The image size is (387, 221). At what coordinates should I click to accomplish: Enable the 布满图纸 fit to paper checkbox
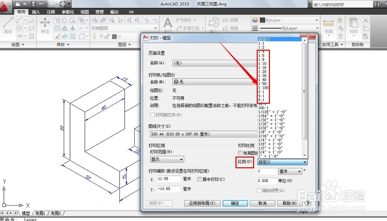click(240, 153)
